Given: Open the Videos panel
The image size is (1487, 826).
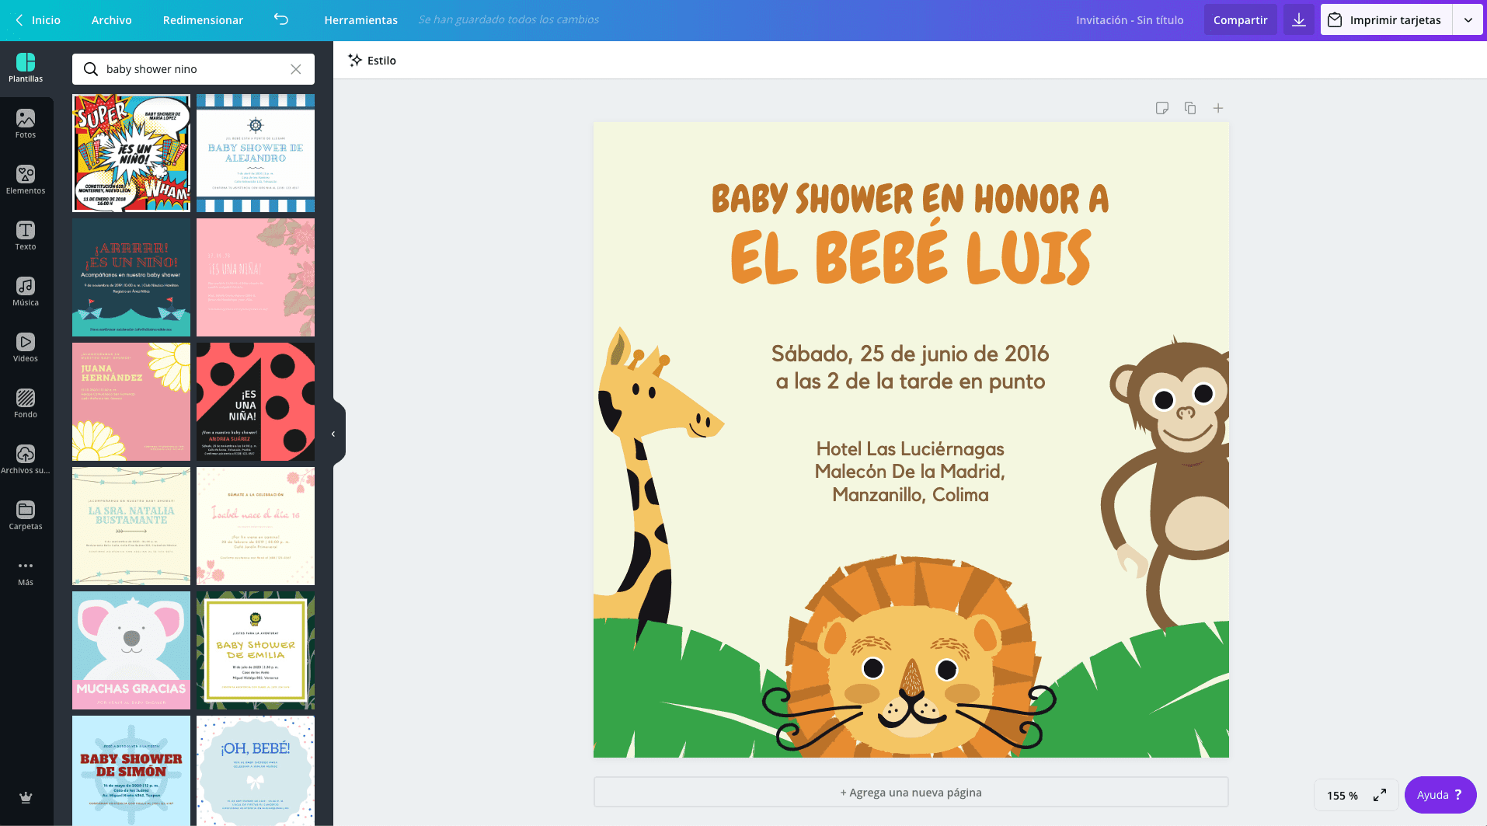Looking at the screenshot, I should tap(26, 347).
